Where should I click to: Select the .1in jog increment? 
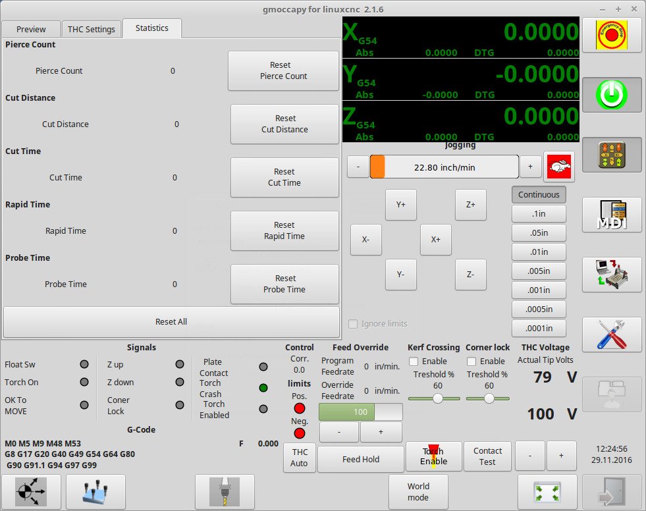click(x=539, y=214)
